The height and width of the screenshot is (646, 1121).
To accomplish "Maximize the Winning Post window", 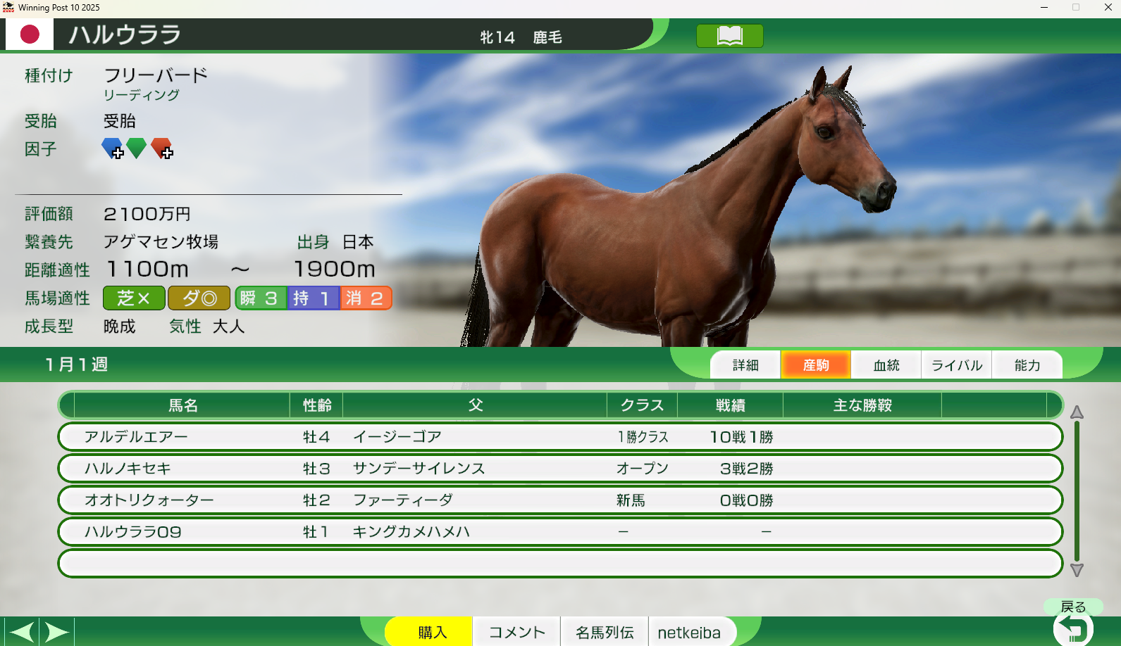I will pos(1076,8).
